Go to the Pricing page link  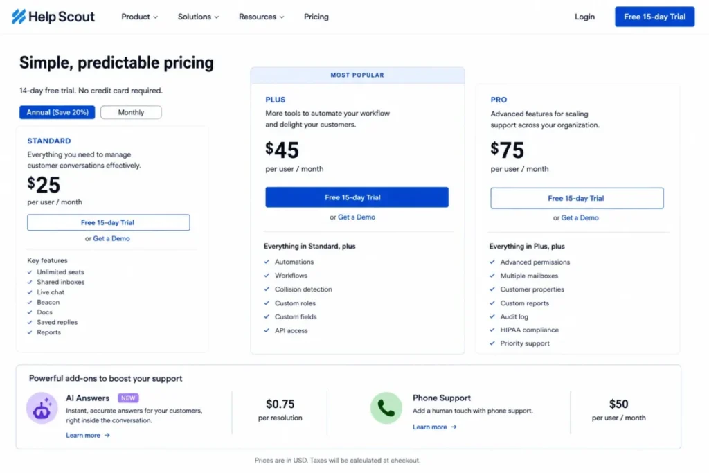pyautogui.click(x=316, y=17)
